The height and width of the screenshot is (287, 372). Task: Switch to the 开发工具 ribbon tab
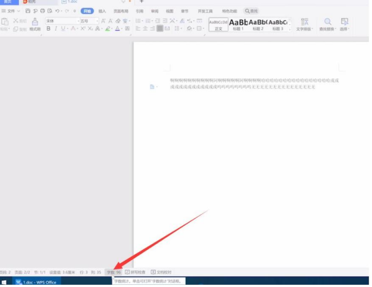click(x=205, y=11)
